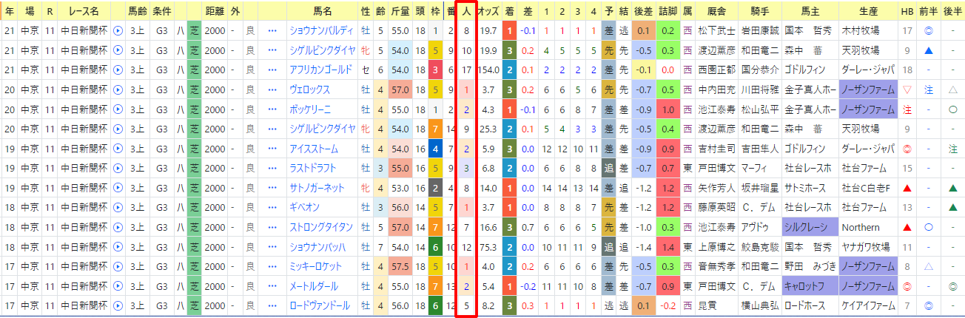The height and width of the screenshot is (318, 965).
Task: Open race video icon for ヴェロックス row
Action: [117, 89]
